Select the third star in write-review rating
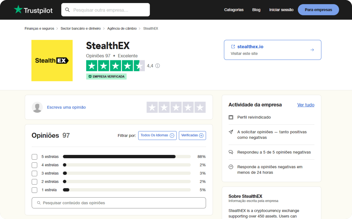 pyautogui.click(x=176, y=107)
